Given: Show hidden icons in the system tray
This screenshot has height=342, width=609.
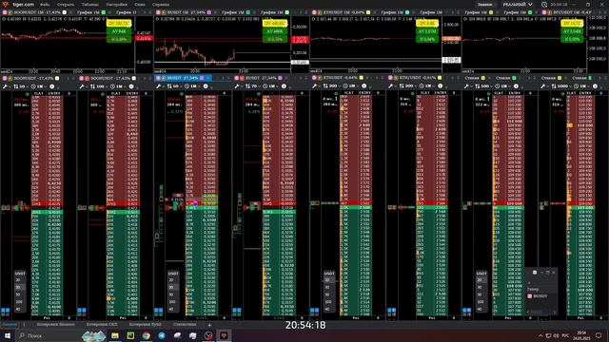Looking at the screenshot, I should tap(540, 335).
